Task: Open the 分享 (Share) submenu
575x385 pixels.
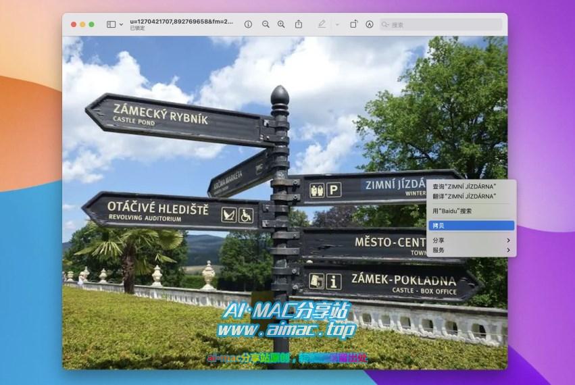Action: pyautogui.click(x=471, y=240)
